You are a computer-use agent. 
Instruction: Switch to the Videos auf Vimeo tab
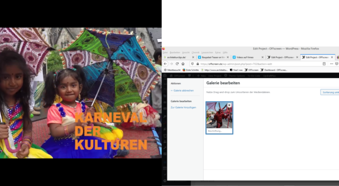point(246,57)
